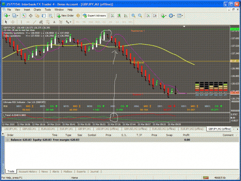The image size is (241, 181).
Task: Switch to Line Chart display
Action: 126,15
